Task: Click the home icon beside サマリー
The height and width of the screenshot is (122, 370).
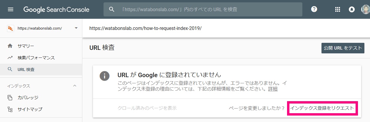Action: click(10, 46)
